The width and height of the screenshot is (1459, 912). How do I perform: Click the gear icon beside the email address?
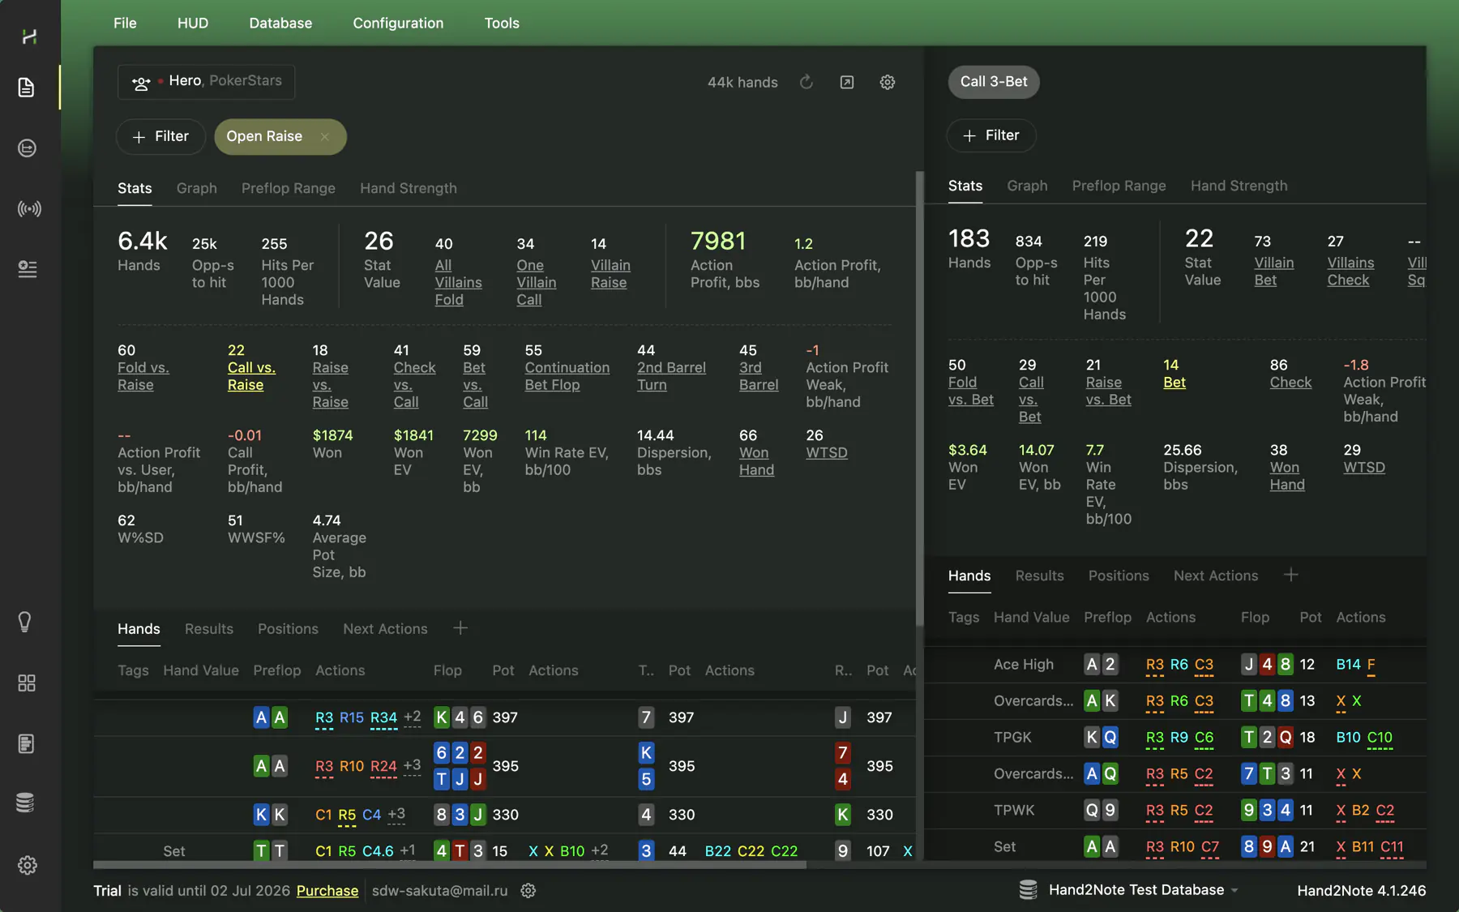tap(528, 890)
